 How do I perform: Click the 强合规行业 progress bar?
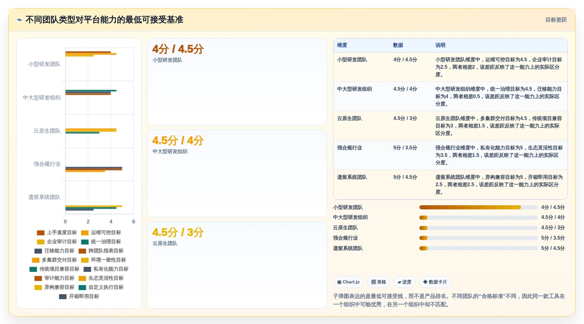(478, 238)
